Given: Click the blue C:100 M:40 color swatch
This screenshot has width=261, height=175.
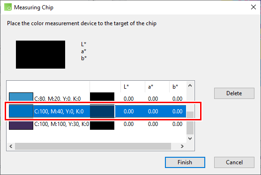Looking at the screenshot, I should (21, 111).
